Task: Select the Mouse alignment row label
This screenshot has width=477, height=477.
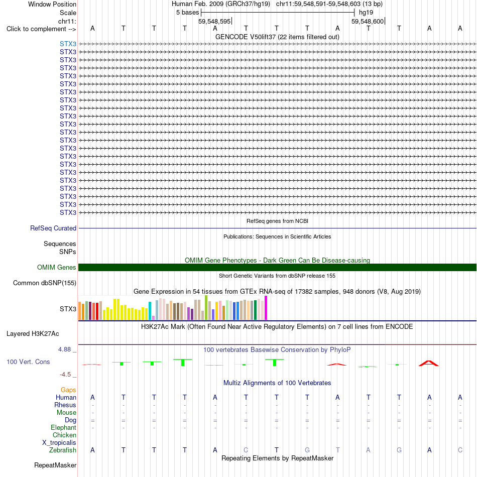Action: tap(66, 413)
